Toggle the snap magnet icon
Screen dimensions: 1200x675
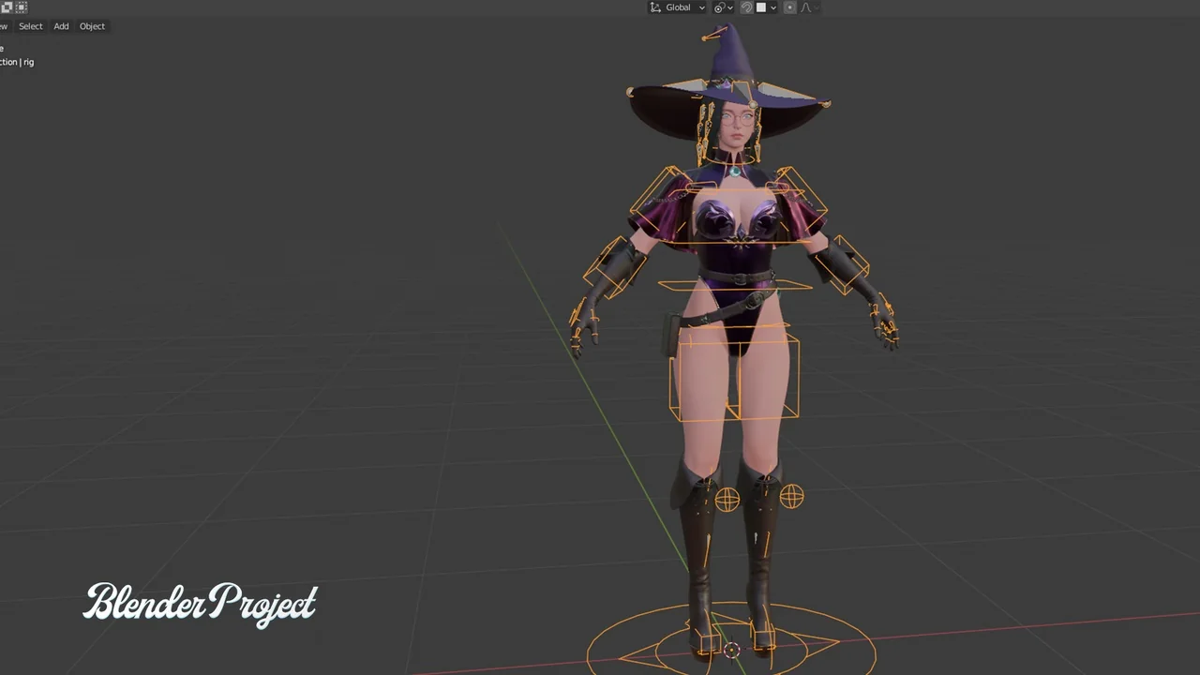(x=746, y=7)
